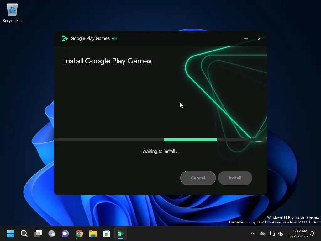Open the Windows Start menu
The image size is (321, 241).
pyautogui.click(x=10, y=233)
